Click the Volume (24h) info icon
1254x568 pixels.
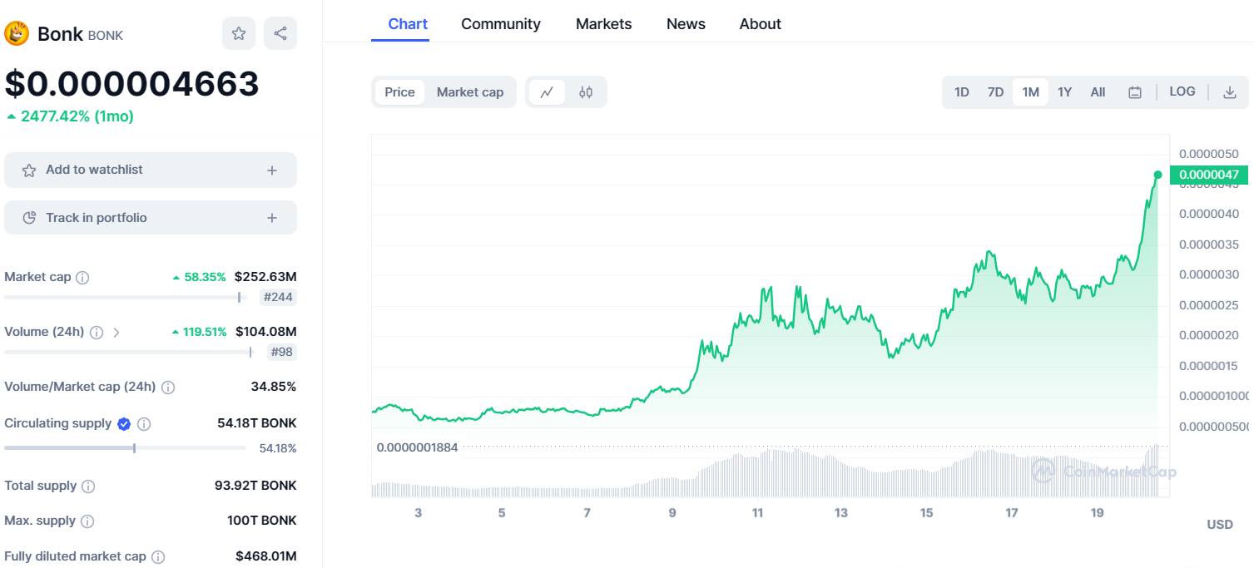pyautogui.click(x=97, y=333)
